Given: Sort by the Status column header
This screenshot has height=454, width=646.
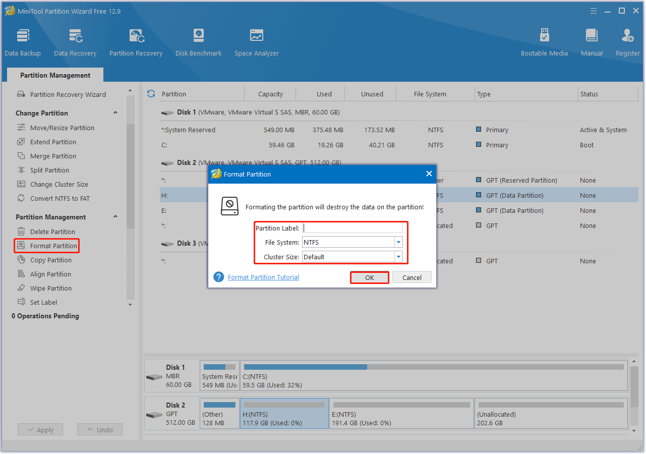Looking at the screenshot, I should click(608, 94).
